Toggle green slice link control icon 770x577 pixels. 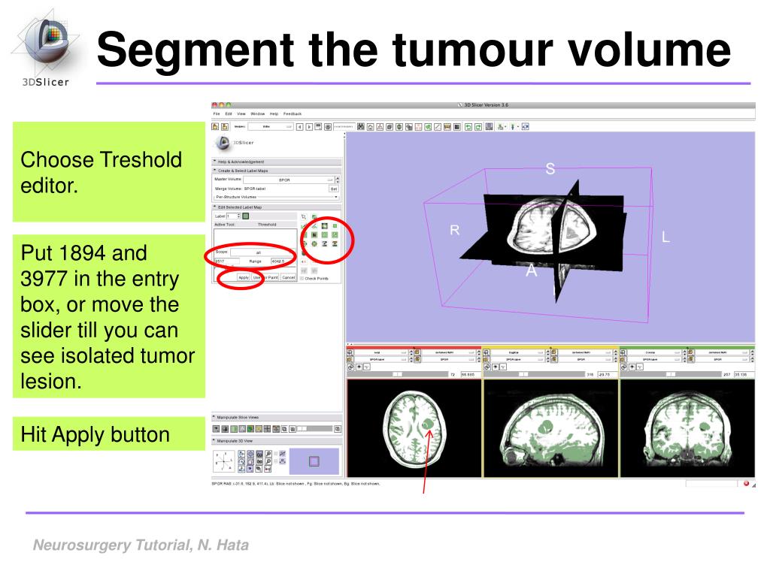(x=623, y=367)
